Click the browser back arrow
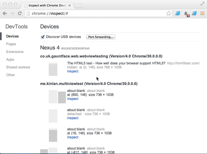Image resolution: width=207 pixels, height=154 pixels. (x=4, y=13)
